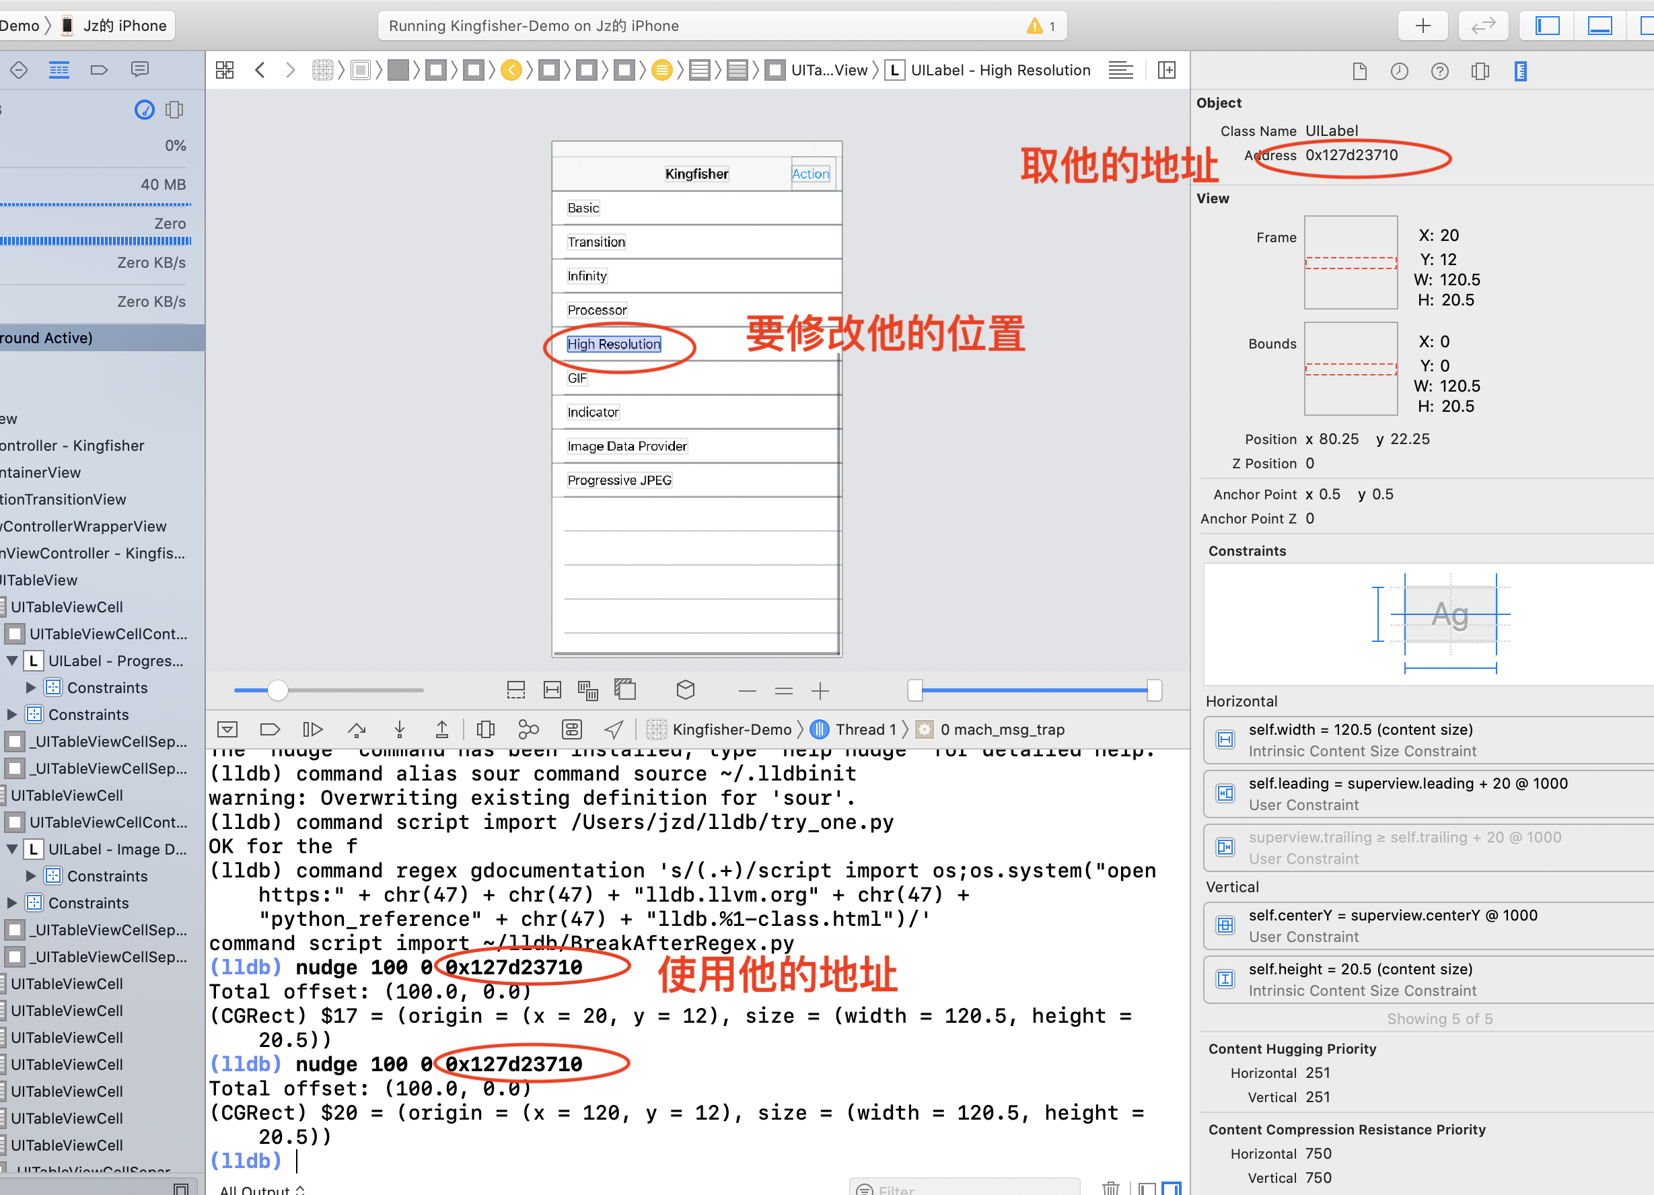The width and height of the screenshot is (1654, 1195).
Task: Click the Step Over debug icon
Action: click(357, 729)
